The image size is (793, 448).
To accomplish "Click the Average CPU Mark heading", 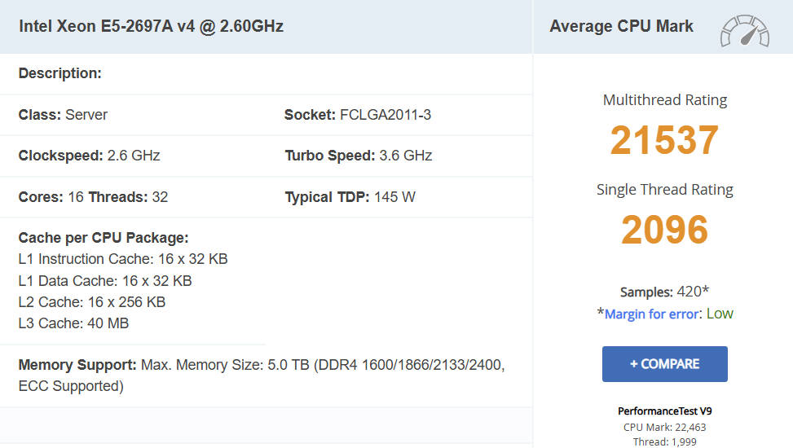I will point(621,26).
